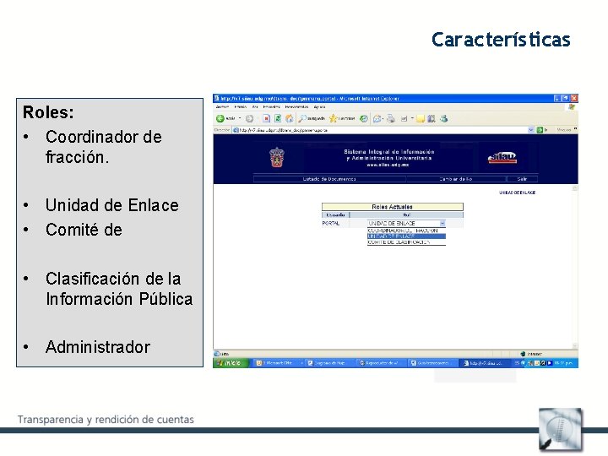The width and height of the screenshot is (608, 456).
Task: Click the green Back arrow in Internet Explorer
Action: [x=220, y=119]
